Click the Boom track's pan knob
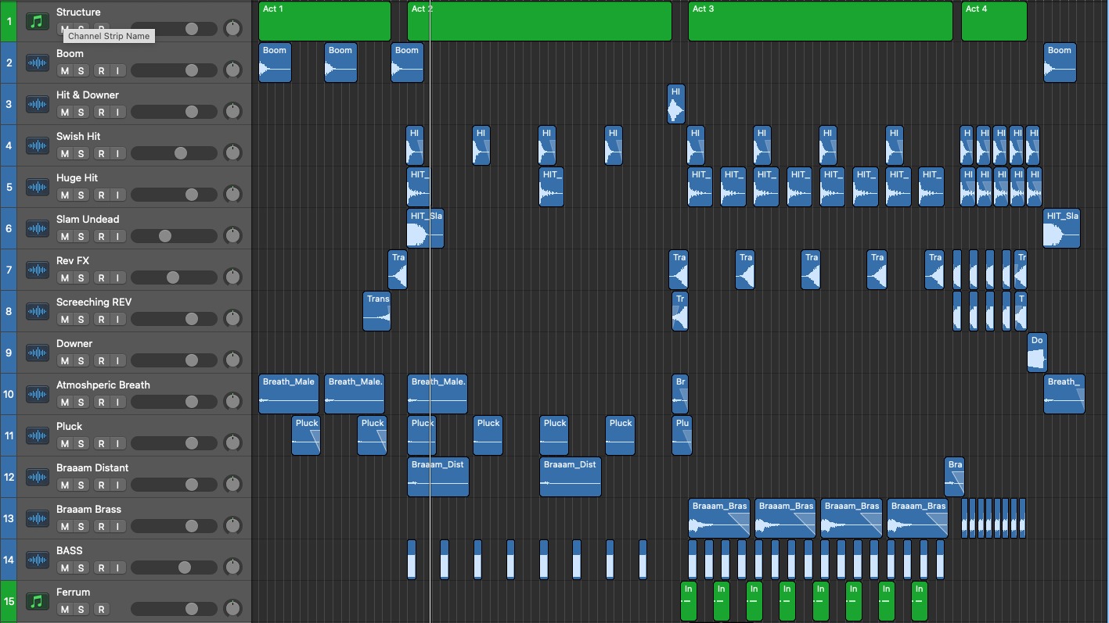The width and height of the screenshot is (1109, 623). 232,70
